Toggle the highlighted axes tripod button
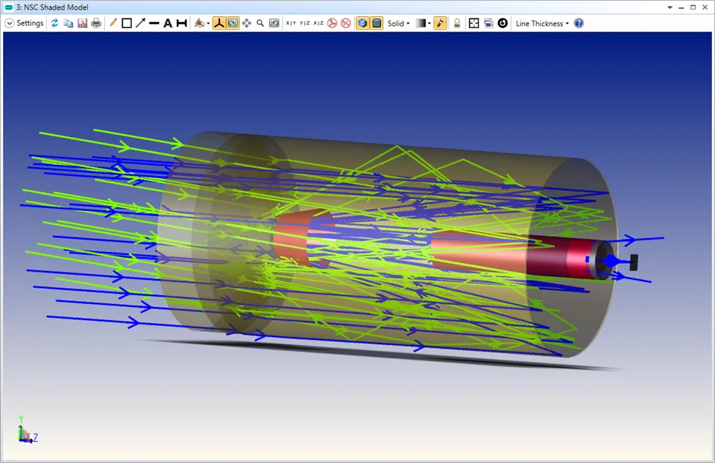This screenshot has height=463, width=715. tap(219, 23)
